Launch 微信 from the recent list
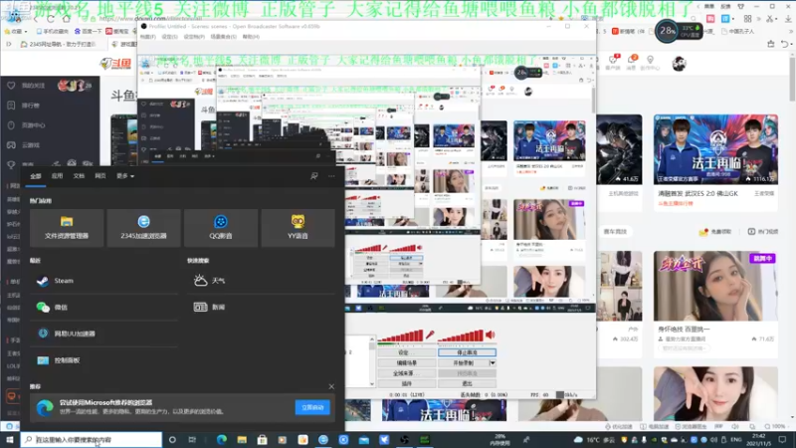796x448 pixels. tap(104, 307)
